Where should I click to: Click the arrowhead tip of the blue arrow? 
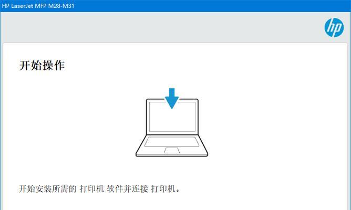[172, 107]
